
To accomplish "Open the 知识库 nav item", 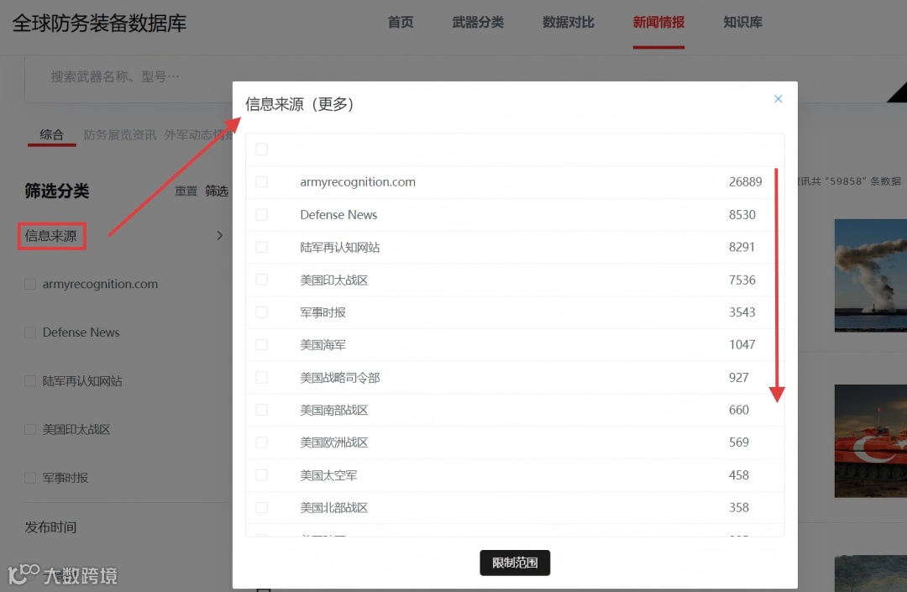I will coord(742,23).
